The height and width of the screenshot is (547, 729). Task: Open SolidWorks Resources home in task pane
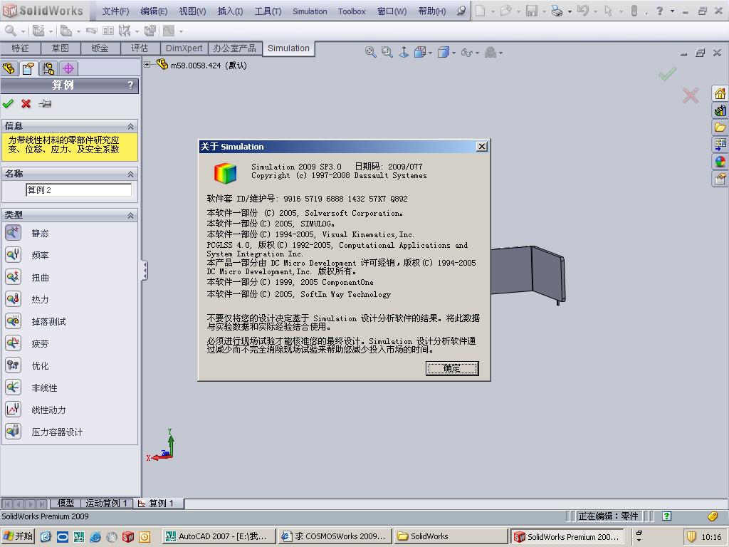(x=720, y=93)
